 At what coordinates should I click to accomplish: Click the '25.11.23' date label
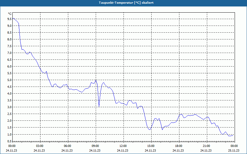coord(234,151)
